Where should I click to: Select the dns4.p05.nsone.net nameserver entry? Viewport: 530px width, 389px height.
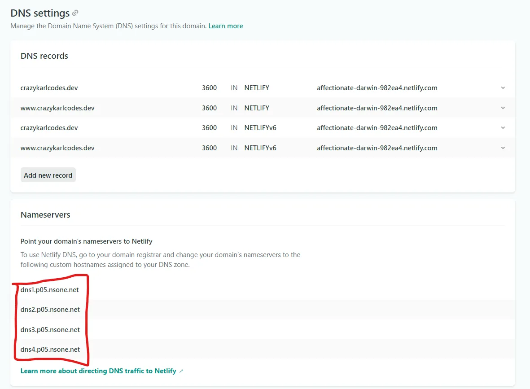pos(50,350)
